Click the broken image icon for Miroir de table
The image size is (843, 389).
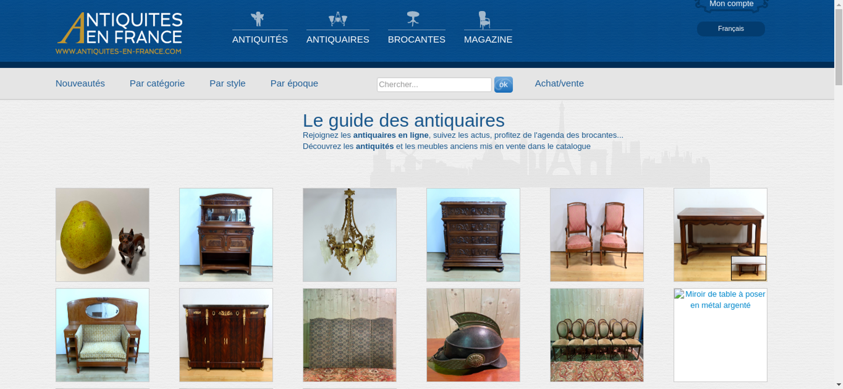pos(679,294)
